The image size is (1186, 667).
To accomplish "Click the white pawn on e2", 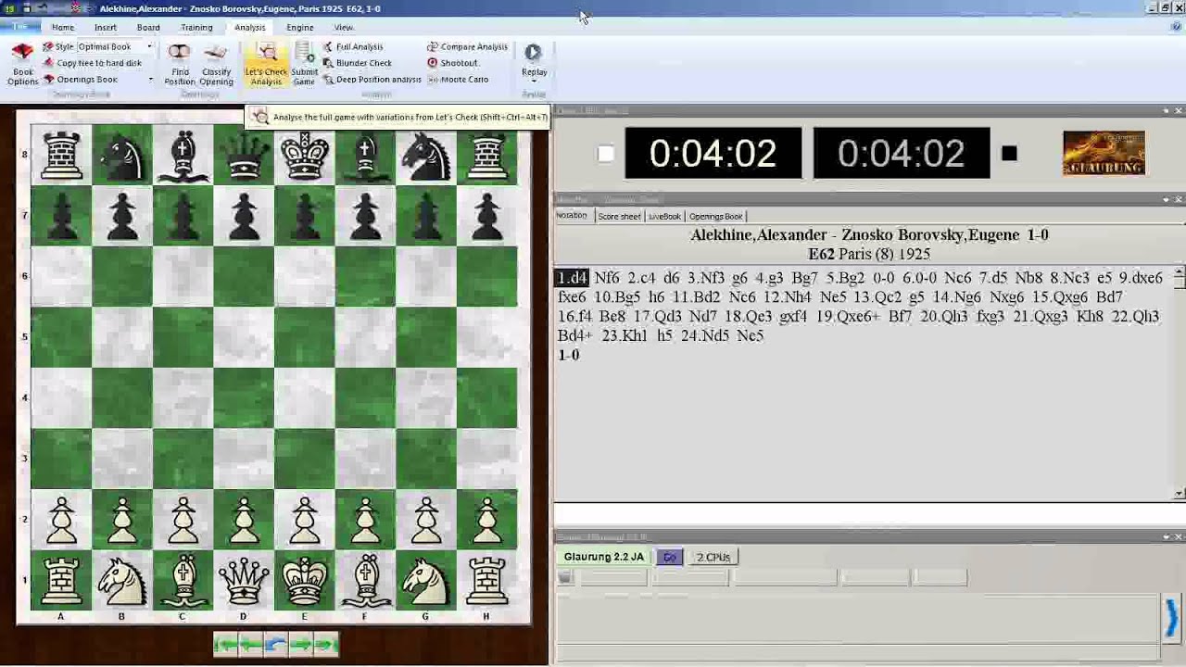I will click(304, 521).
